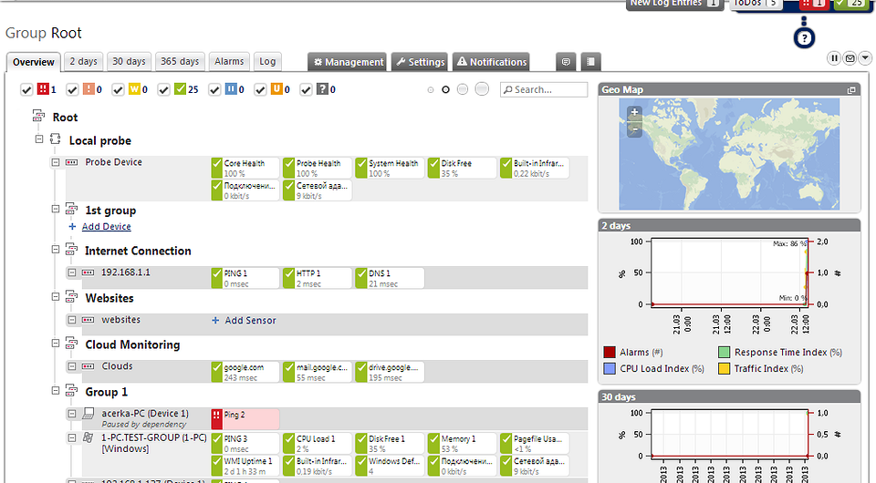Click the pause monitoring round button
This screenshot has height=483, width=876.
tap(834, 58)
